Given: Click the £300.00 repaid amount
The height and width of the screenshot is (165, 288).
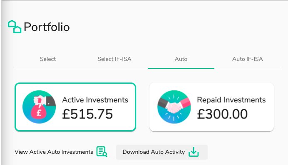Looking at the screenshot, I should 222,114.
